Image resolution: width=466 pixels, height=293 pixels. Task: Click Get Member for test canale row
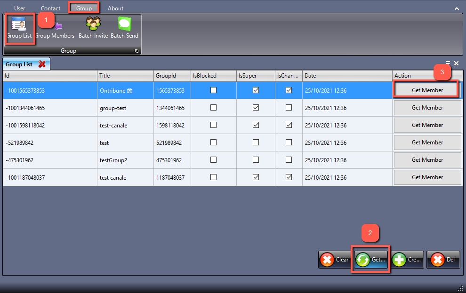[427, 177]
